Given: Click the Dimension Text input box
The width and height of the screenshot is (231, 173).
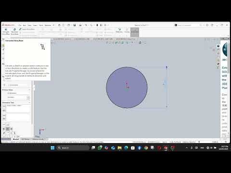Looking at the screenshot, I should (x=18, y=109).
